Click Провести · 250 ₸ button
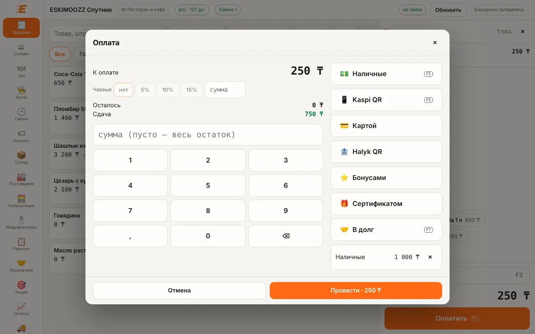535x334 pixels. (356, 291)
